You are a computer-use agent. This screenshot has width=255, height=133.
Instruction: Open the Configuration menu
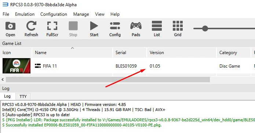pyautogui.click(x=54, y=14)
